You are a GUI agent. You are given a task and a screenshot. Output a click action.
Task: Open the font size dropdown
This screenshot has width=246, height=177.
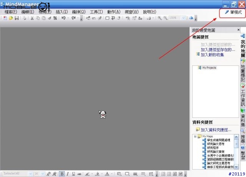(x=43, y=174)
